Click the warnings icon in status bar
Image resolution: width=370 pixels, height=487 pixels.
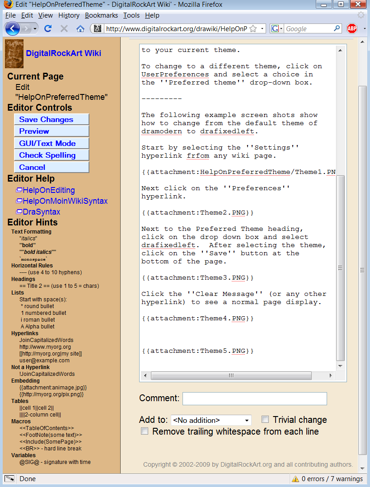pyautogui.click(x=295, y=479)
